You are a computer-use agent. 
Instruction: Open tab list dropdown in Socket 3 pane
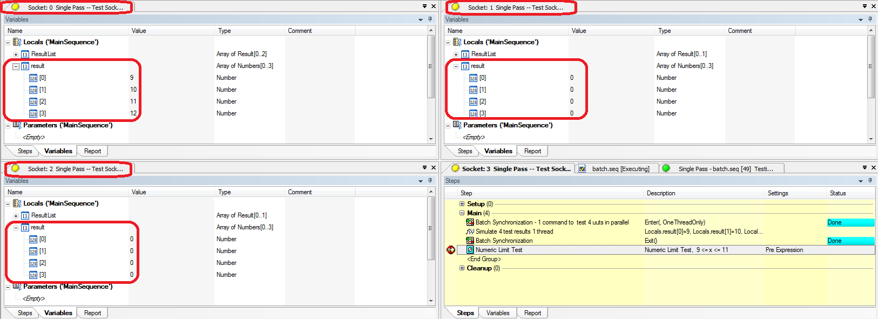point(865,168)
